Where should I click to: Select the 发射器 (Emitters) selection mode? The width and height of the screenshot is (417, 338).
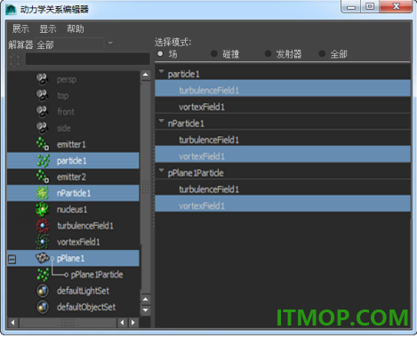point(268,53)
